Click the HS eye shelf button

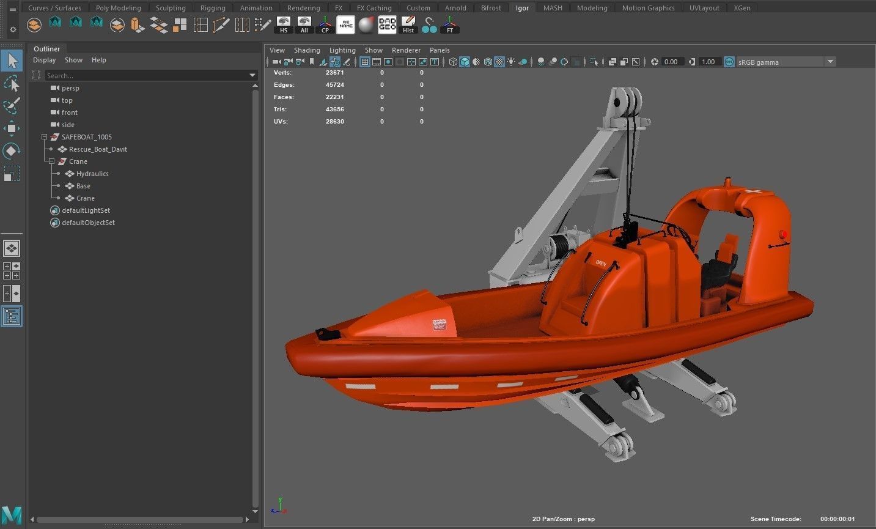click(283, 25)
